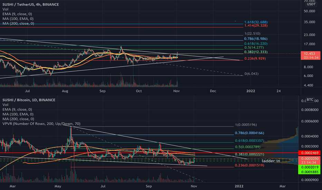The width and height of the screenshot is (322, 190).
Task: Select EMA (9, close, 0) legend in Bitcoin chart
Action: pyautogui.click(x=17, y=110)
